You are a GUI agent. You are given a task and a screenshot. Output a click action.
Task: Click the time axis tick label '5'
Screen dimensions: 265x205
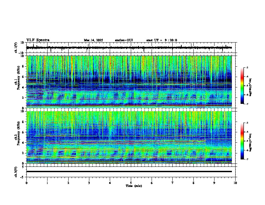131,183
